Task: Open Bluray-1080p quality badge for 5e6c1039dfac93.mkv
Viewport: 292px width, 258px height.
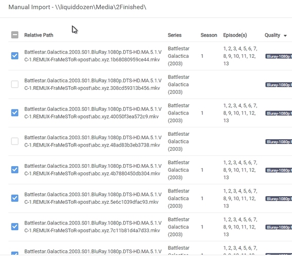Action: click(x=279, y=199)
